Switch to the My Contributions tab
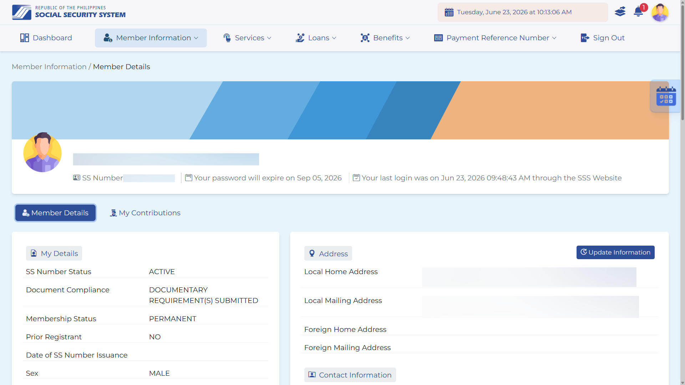Image resolution: width=685 pixels, height=385 pixels. click(145, 213)
